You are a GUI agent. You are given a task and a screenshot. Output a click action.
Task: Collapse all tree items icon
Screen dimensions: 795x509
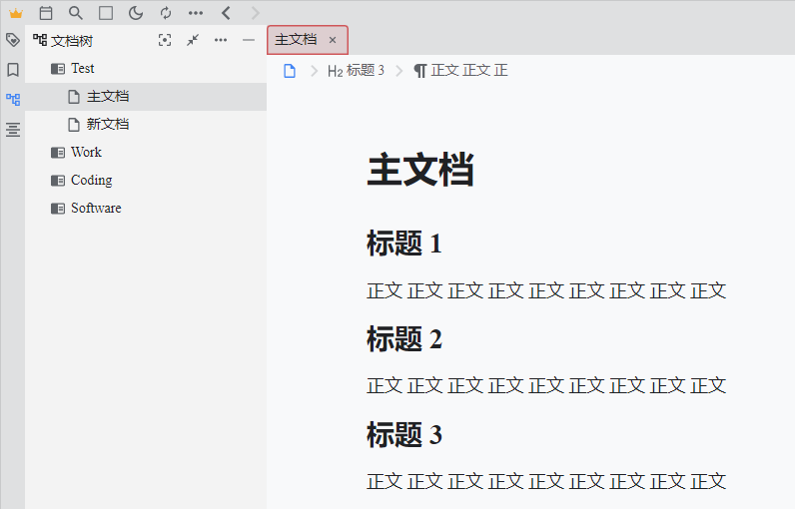(x=193, y=40)
